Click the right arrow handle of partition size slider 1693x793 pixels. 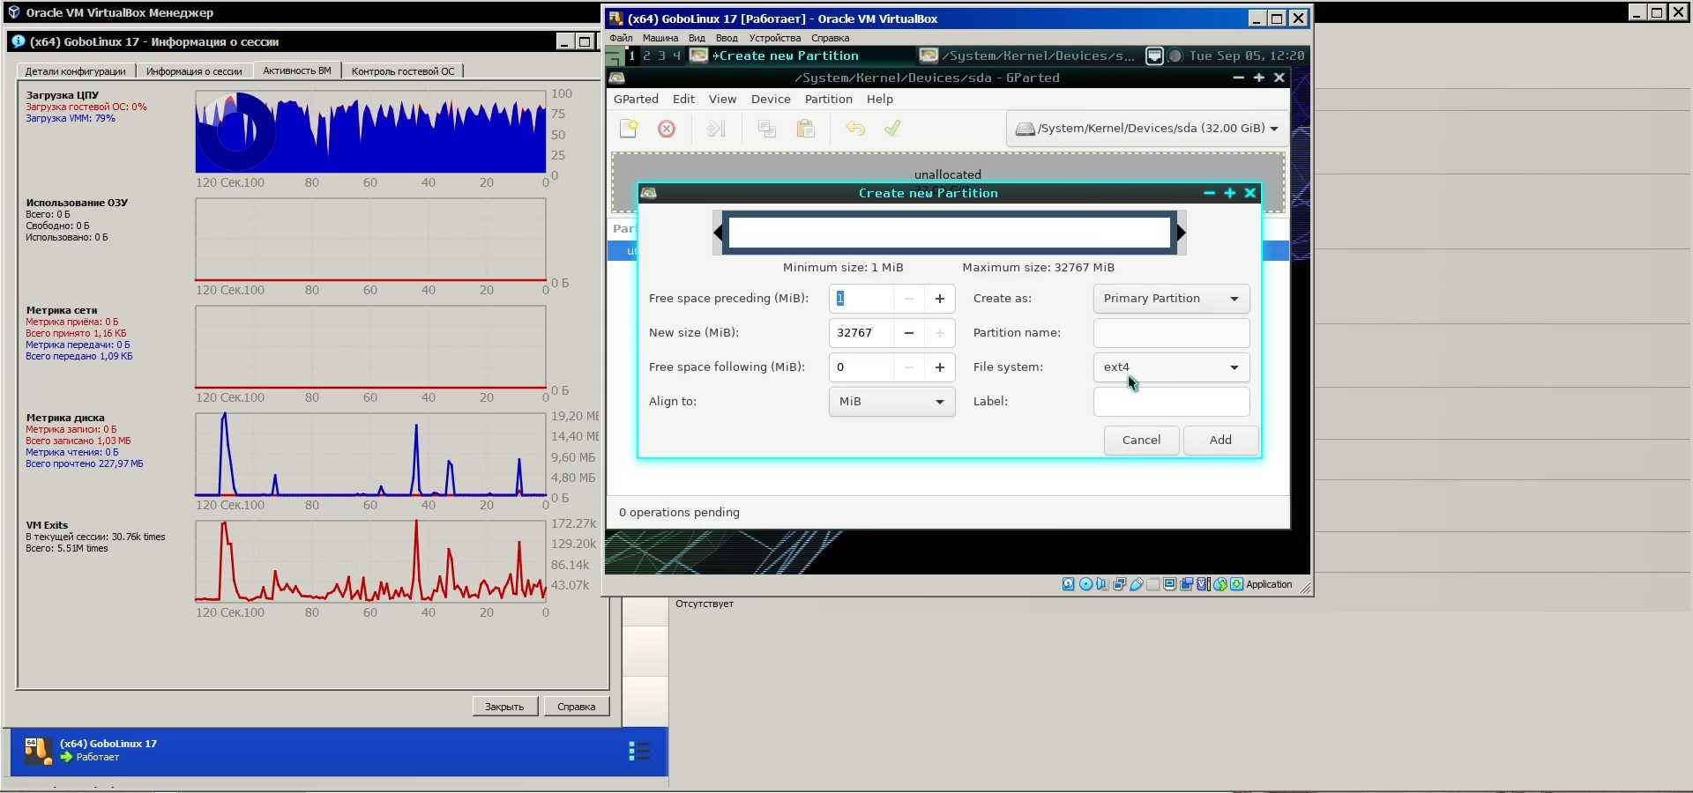pyautogui.click(x=1181, y=233)
